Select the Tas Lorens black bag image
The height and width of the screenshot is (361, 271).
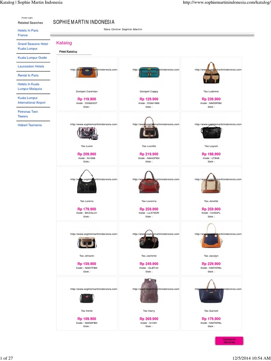point(87,182)
